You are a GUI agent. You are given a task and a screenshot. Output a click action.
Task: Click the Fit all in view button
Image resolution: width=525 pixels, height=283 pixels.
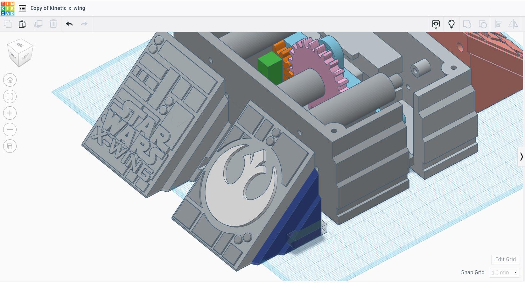10,96
